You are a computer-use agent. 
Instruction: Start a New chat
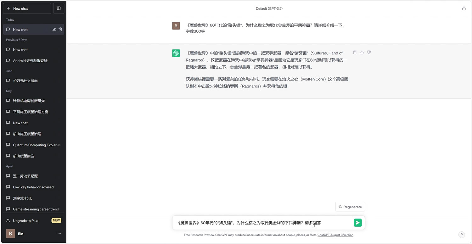pos(27,8)
